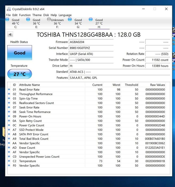Click the Standard field ATA8-ACS
The height and width of the screenshot is (187, 175).
[119, 72]
